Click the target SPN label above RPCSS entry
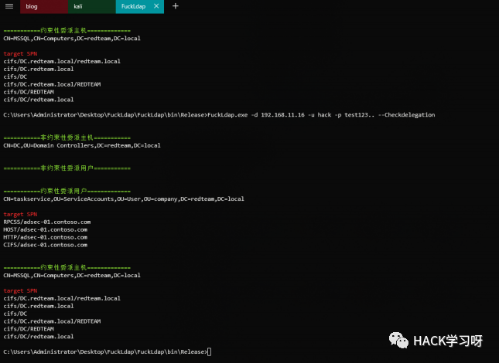This screenshot has width=499, height=363. (20, 215)
